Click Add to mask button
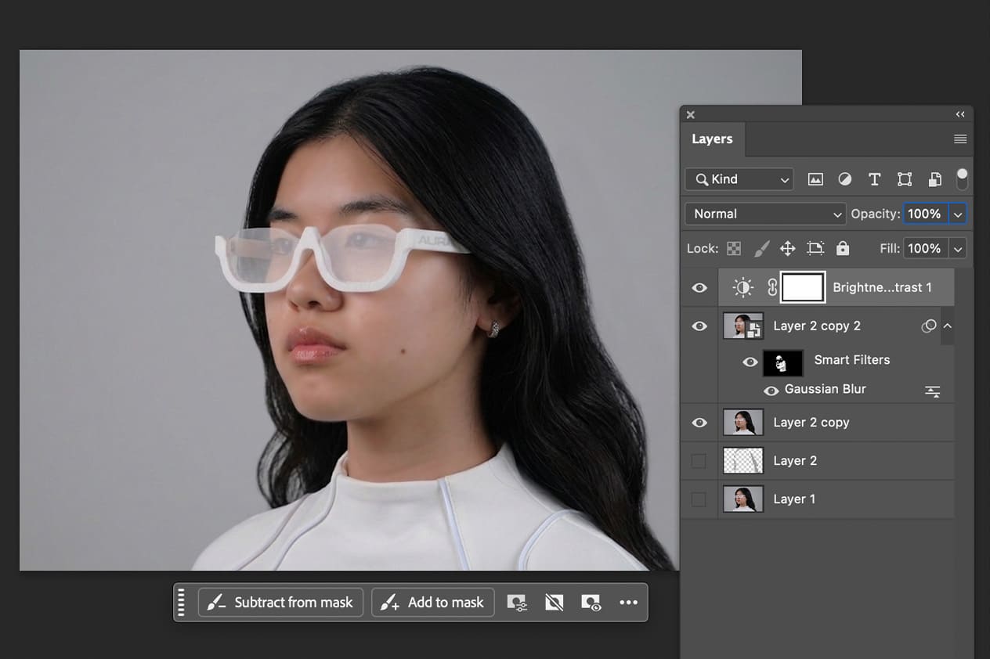The height and width of the screenshot is (659, 990). [x=433, y=603]
